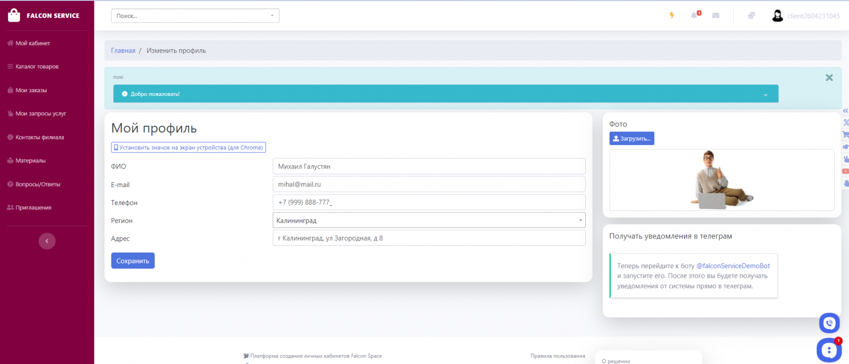849x364 pixels.
Task: Open the lightning bolt quick actions icon
Action: click(x=672, y=15)
